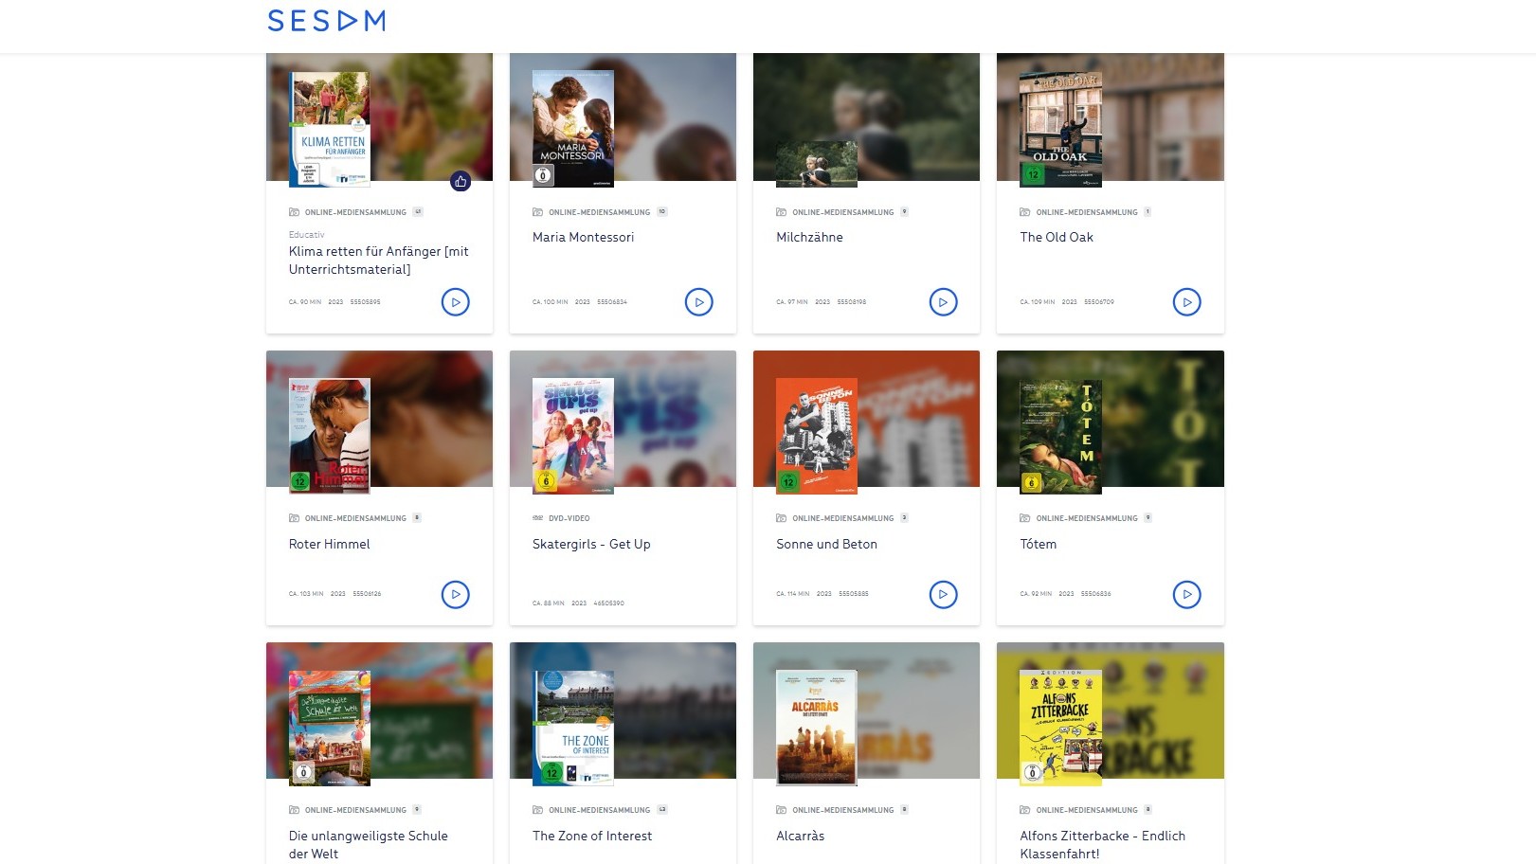Go to the SESAM home logo
This screenshot has height=864, width=1536.
coord(326,21)
